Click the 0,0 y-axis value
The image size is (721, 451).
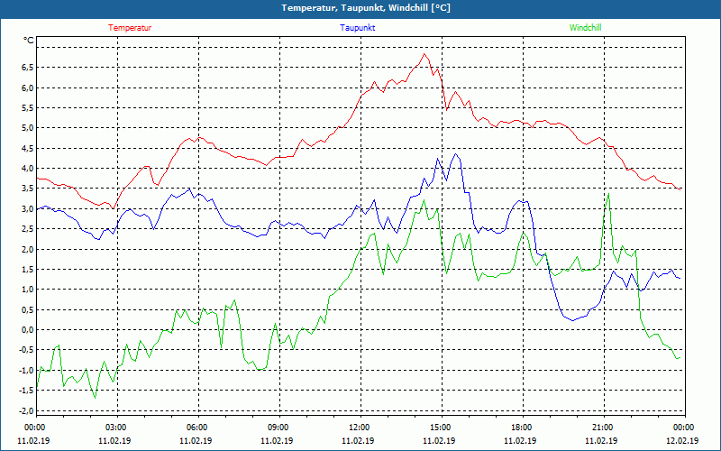click(28, 330)
